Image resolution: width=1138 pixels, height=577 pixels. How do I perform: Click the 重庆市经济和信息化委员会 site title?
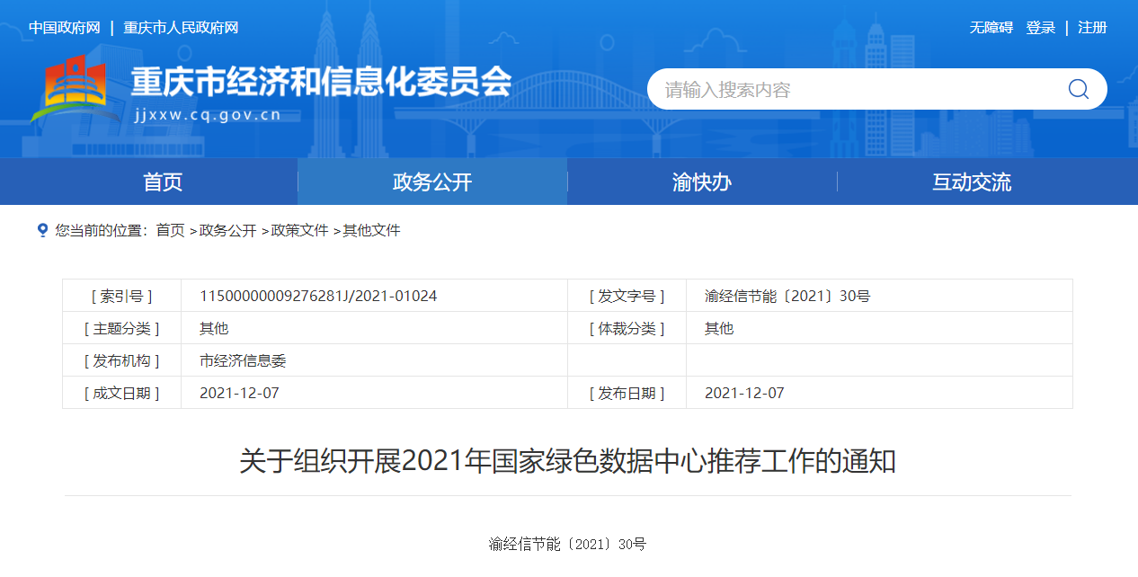321,83
